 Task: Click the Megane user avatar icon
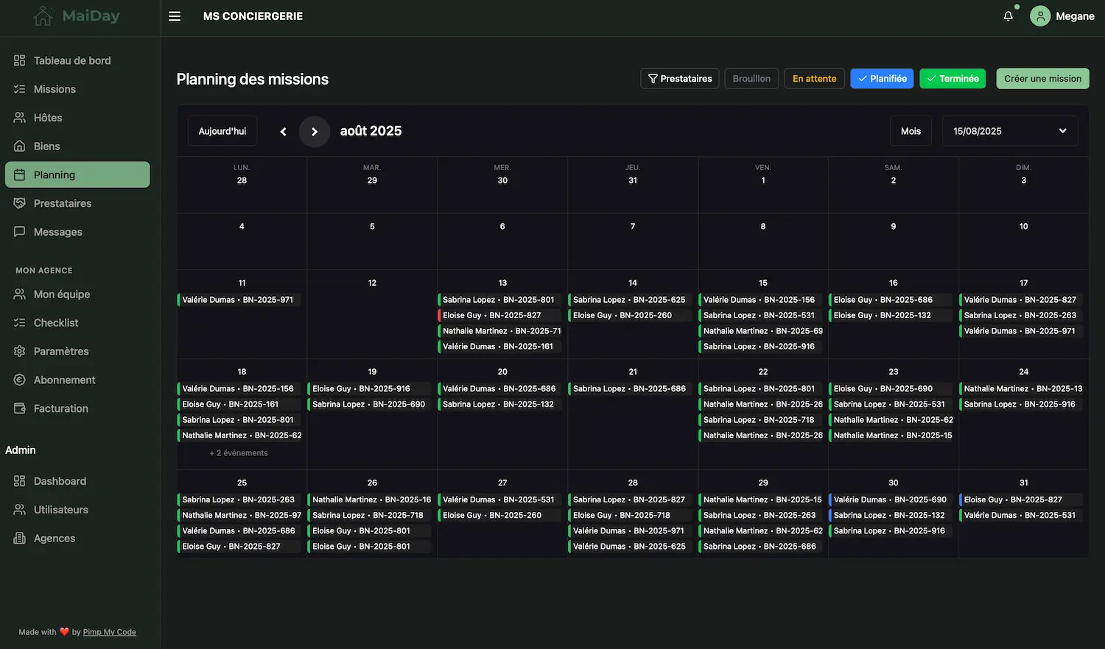(x=1039, y=16)
